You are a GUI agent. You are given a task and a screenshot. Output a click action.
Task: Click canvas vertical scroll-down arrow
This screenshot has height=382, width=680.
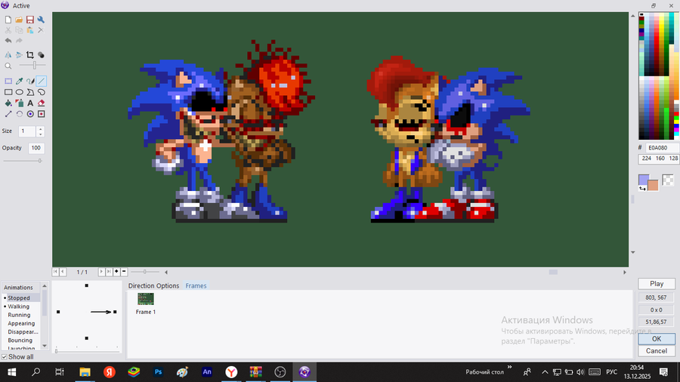[632, 252]
